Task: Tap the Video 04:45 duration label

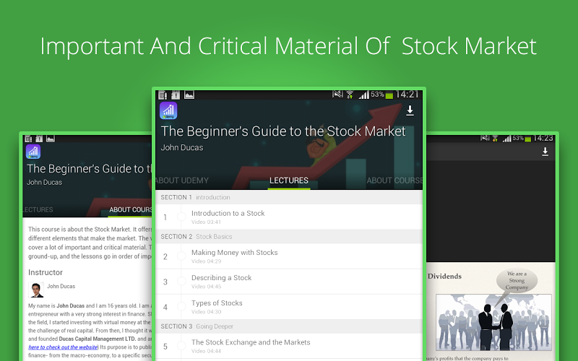Action: pyautogui.click(x=206, y=287)
